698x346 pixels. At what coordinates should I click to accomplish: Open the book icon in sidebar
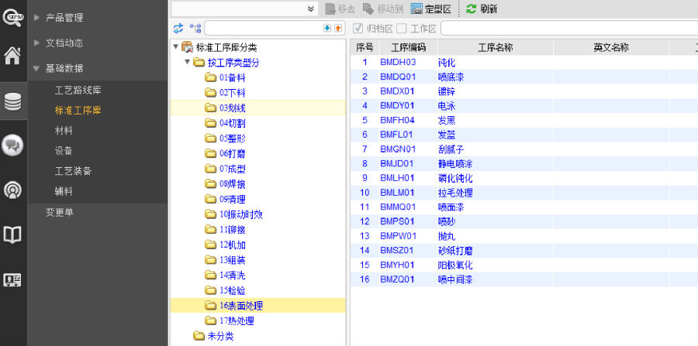[x=12, y=235]
